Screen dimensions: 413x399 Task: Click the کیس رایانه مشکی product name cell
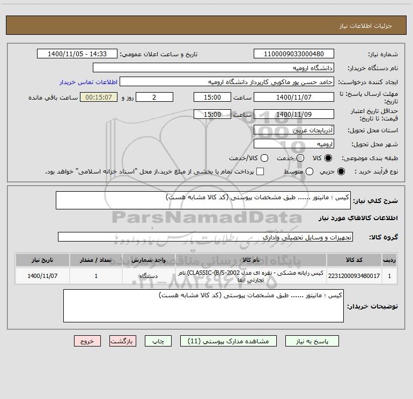(251, 276)
